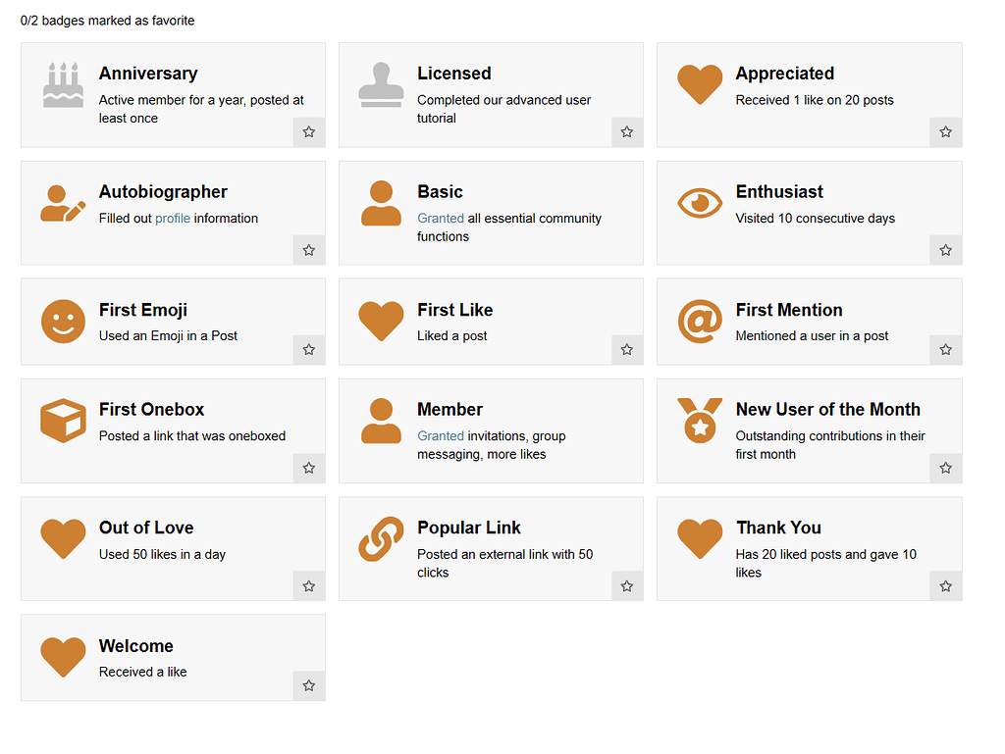Screen dimensions: 1005x754
Task: Click the New User of the Month medal icon
Action: pos(700,421)
